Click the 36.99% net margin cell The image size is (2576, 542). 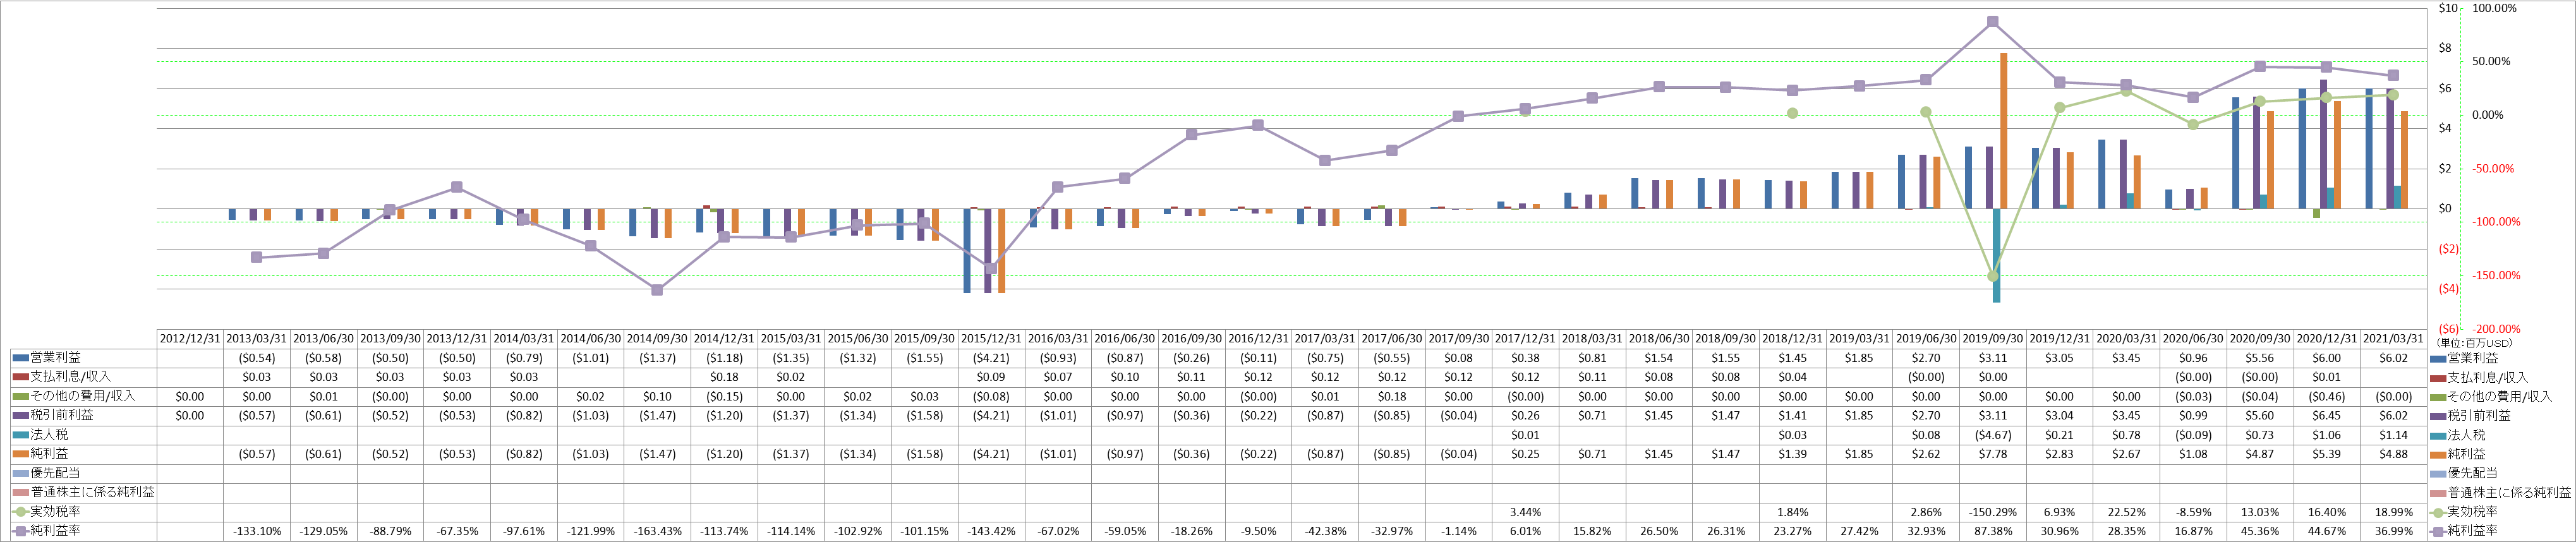(2393, 531)
